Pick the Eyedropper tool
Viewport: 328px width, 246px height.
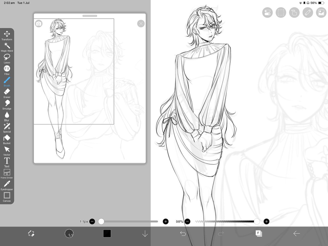click(7, 185)
